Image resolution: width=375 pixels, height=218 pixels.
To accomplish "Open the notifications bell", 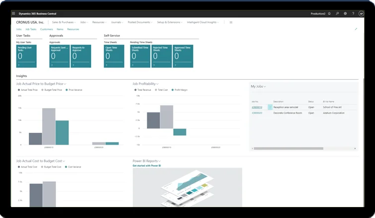I will (329, 13).
